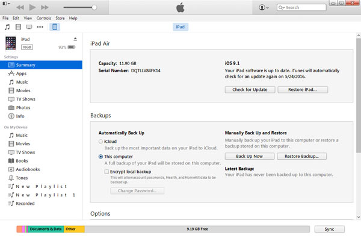
Task: Open the View menu
Action: click(28, 18)
